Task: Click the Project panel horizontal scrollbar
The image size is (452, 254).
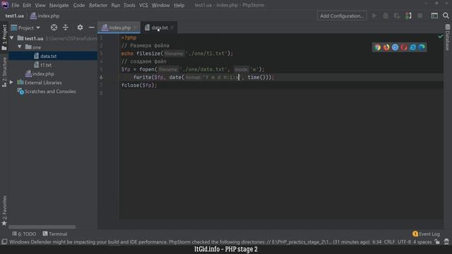Action: click(x=42, y=227)
